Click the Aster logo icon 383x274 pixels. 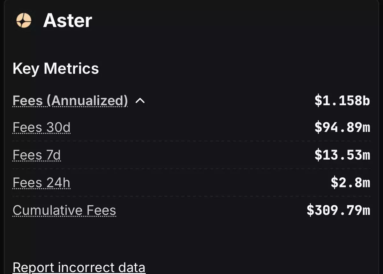coord(24,21)
